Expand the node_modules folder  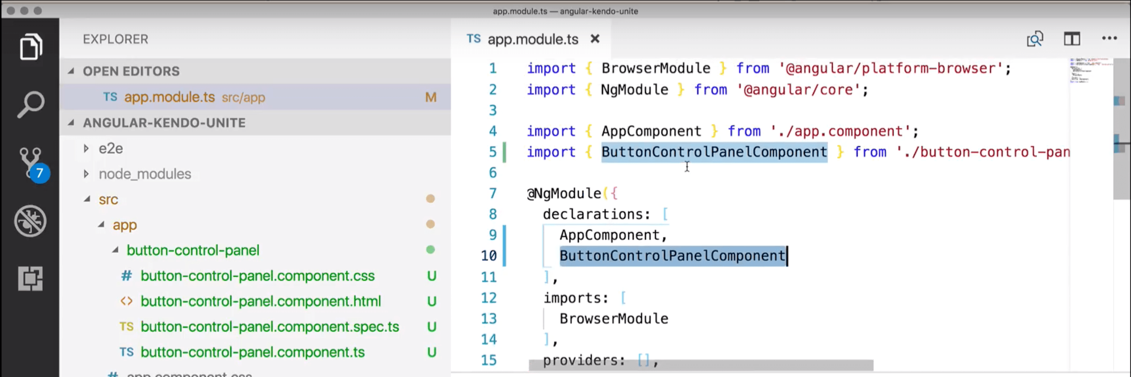coord(86,174)
